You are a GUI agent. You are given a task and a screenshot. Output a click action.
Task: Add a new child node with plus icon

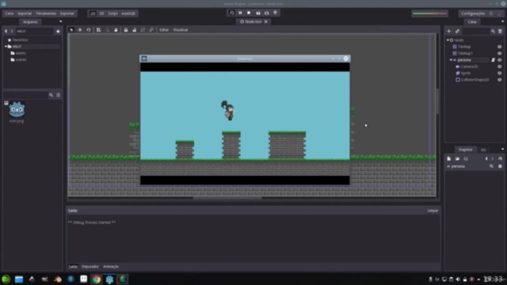(449, 31)
